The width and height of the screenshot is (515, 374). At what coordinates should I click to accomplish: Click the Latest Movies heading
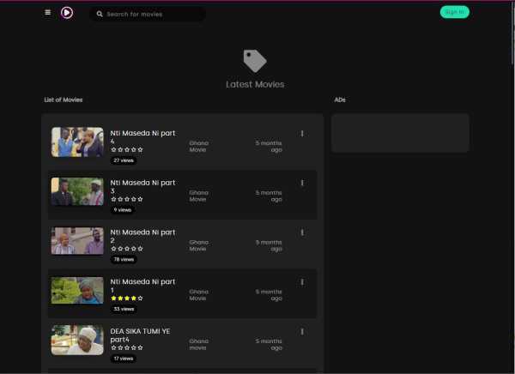[255, 84]
